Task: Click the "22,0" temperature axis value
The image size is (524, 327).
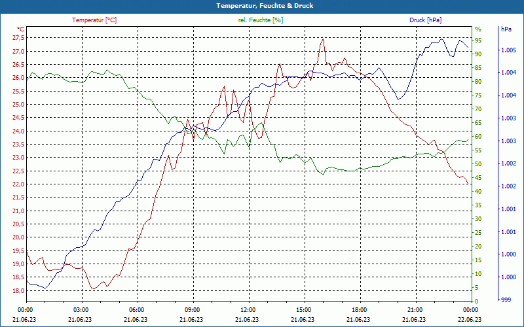Action: (x=18, y=184)
